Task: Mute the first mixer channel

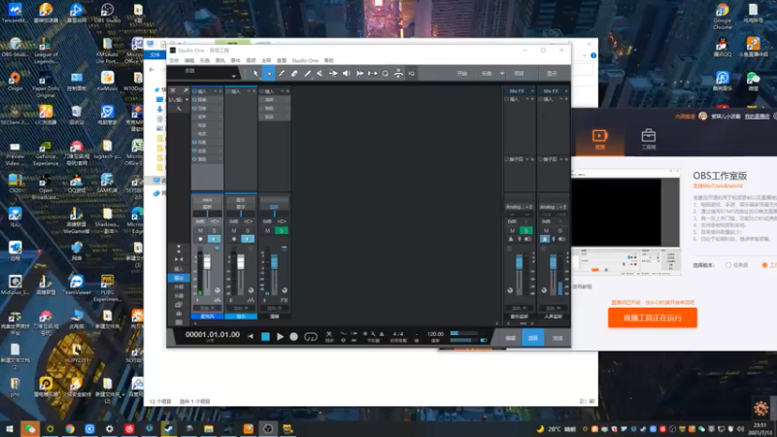Action: (201, 230)
